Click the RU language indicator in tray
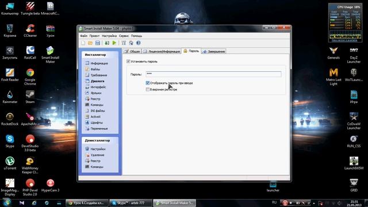This screenshot has width=368, height=207. (x=274, y=202)
